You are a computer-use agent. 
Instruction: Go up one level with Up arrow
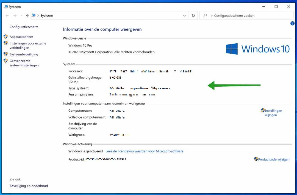pos(27,16)
